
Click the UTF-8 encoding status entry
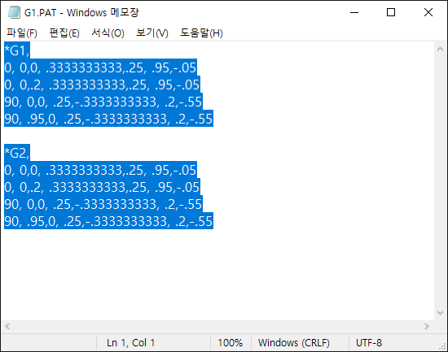[x=368, y=342]
